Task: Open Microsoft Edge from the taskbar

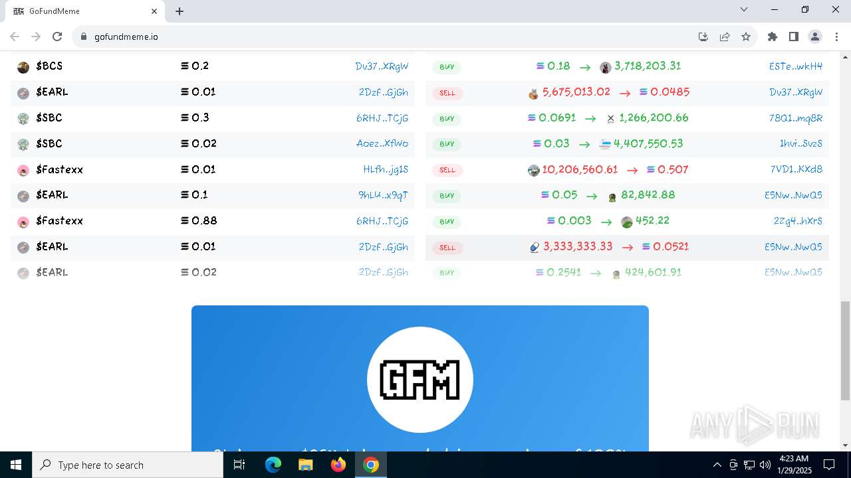Action: pyautogui.click(x=273, y=465)
